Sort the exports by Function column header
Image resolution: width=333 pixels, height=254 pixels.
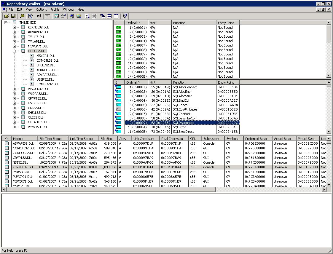(x=194, y=82)
